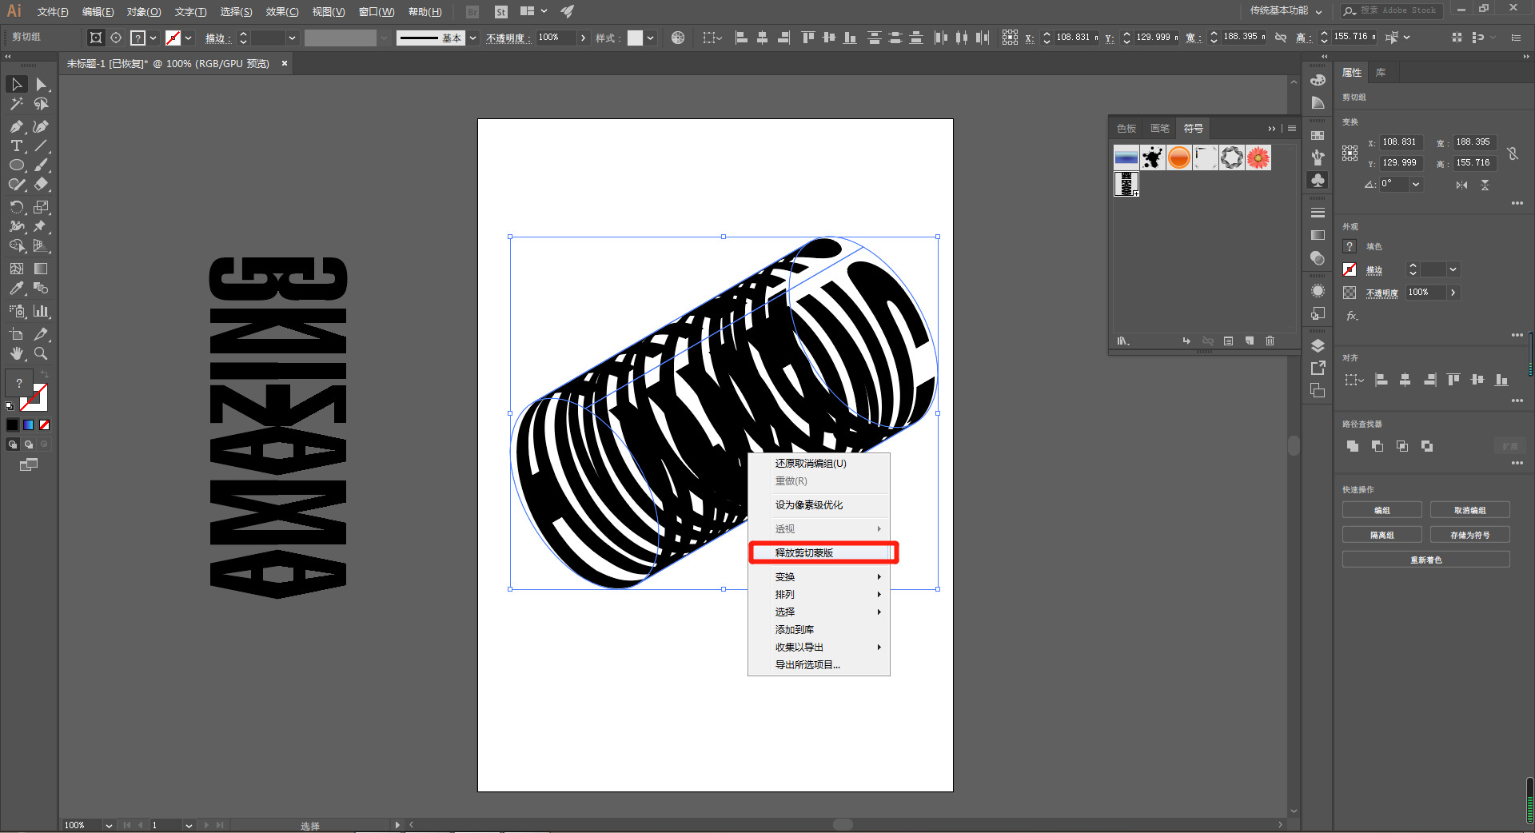This screenshot has width=1535, height=833.
Task: Select the Rotate tool
Action: (16, 207)
